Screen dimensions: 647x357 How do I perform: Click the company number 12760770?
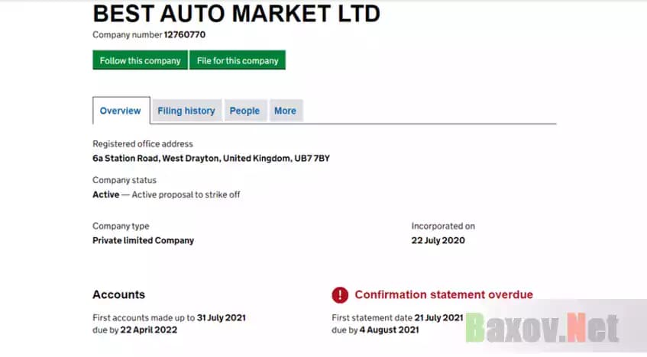point(185,34)
